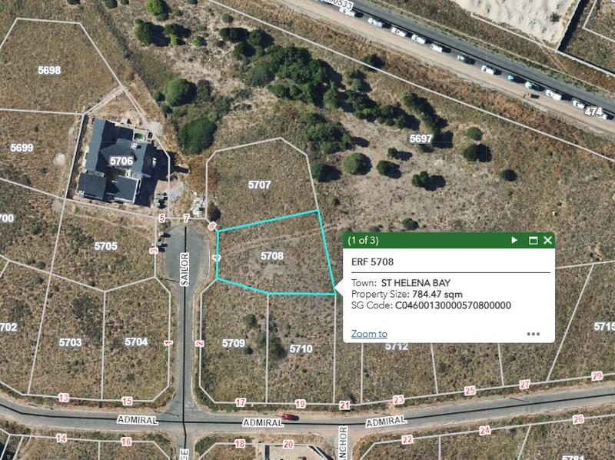Show the next feature in the popup

pyautogui.click(x=514, y=240)
